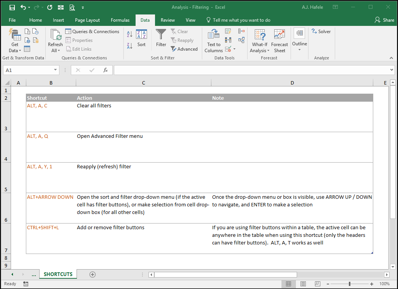Click the Consolidate icon

click(241, 31)
